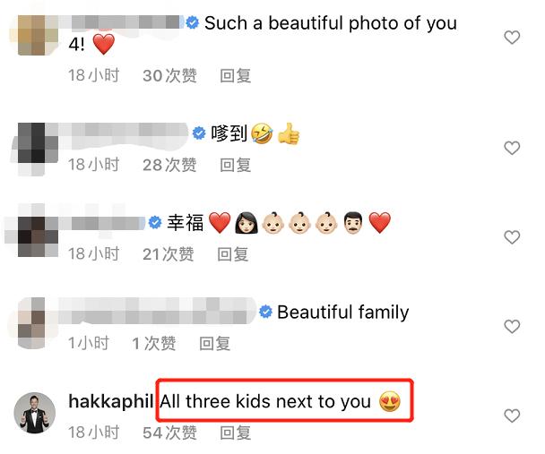
Task: Reply to "Such a beautiful photo" comment
Action: pyautogui.click(x=236, y=75)
